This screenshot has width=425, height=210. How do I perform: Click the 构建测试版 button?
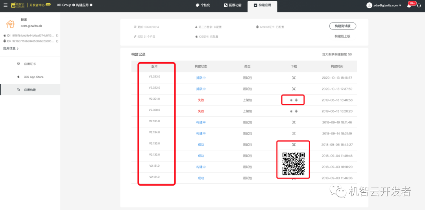343,26
